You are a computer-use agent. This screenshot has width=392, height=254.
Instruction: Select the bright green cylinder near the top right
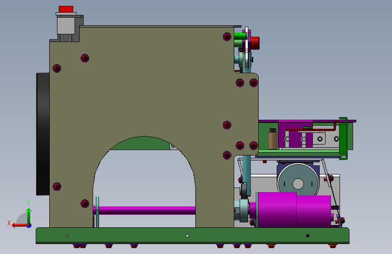point(241,37)
